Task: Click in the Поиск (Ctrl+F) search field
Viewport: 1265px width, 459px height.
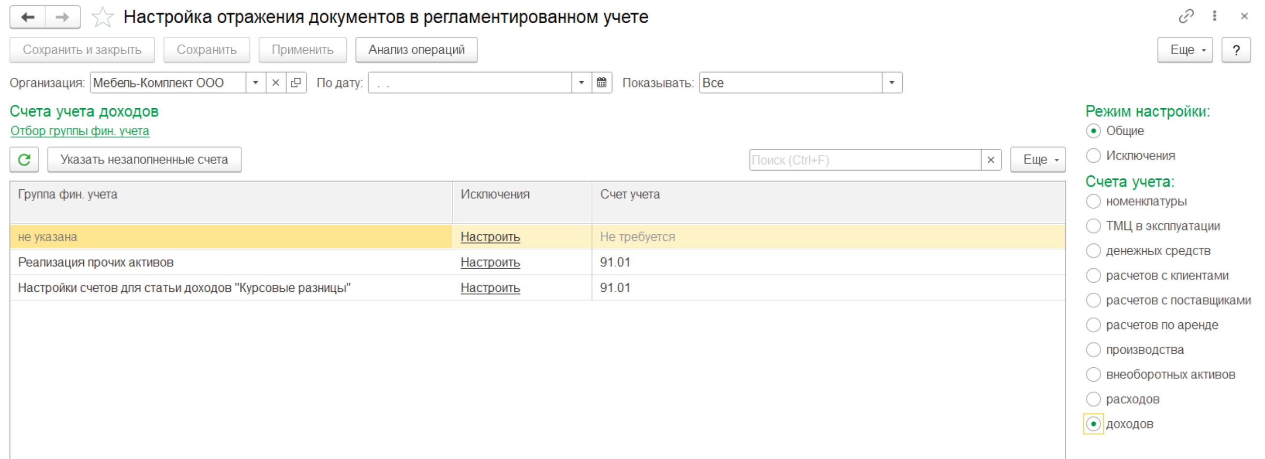Action: click(x=864, y=160)
